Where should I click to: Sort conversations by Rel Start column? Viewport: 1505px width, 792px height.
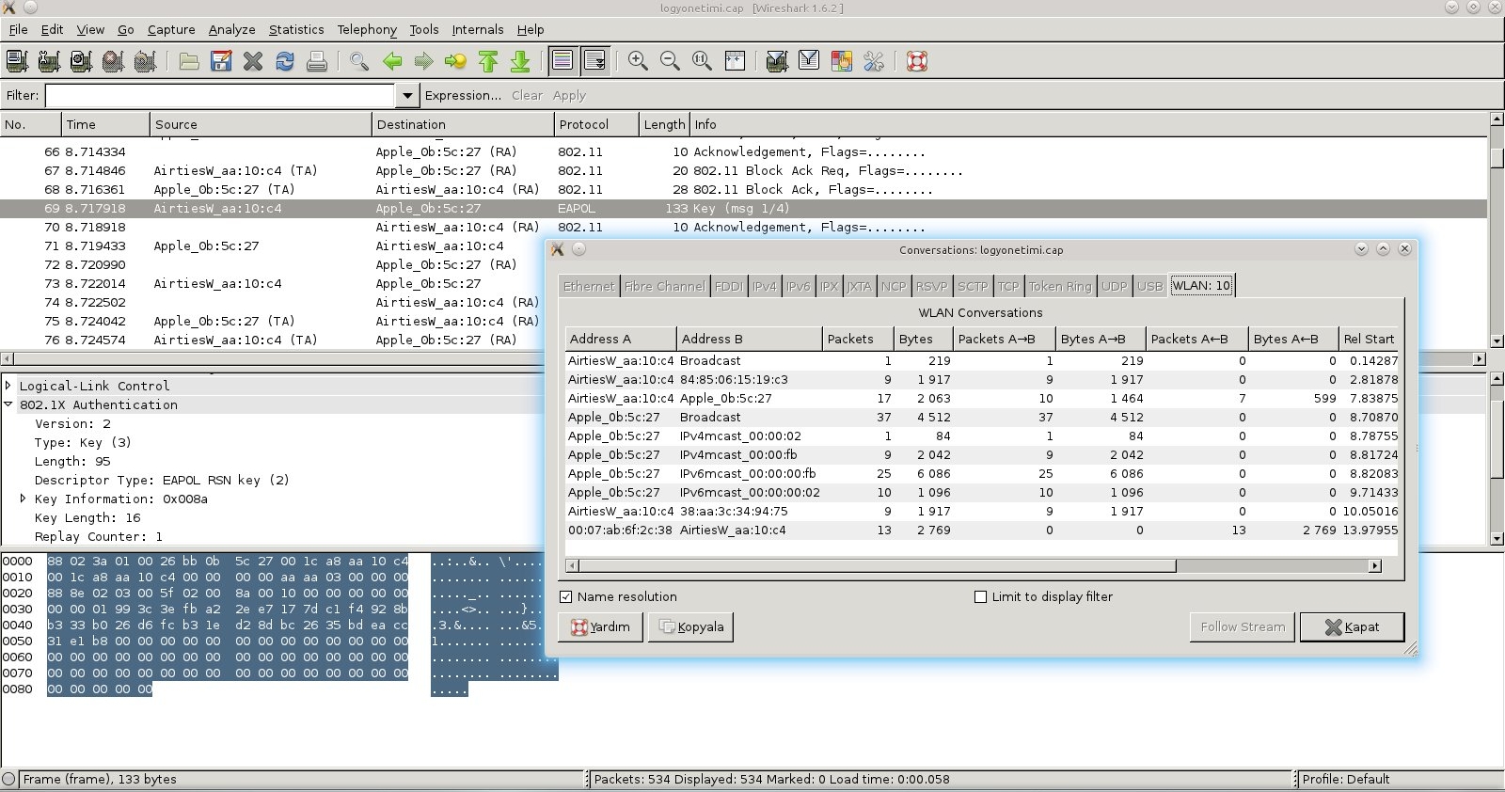(1370, 339)
